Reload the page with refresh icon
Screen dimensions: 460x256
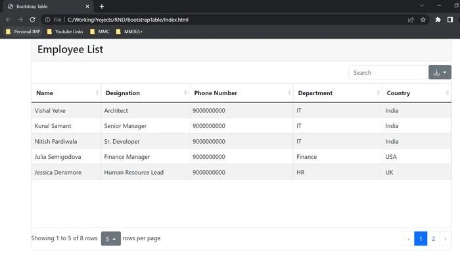coord(33,20)
